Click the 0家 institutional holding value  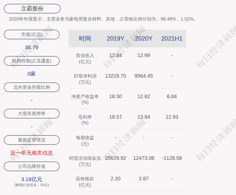coord(32,74)
